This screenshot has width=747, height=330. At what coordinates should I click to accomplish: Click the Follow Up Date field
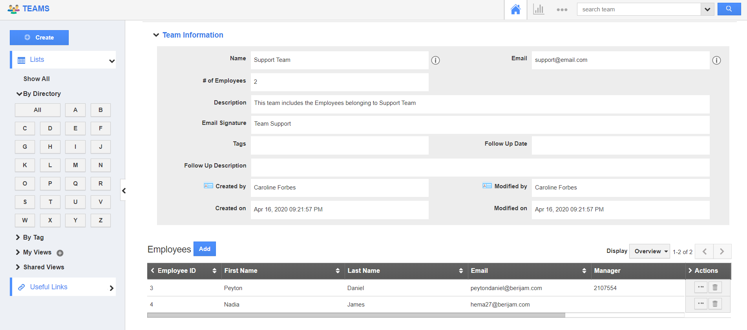pyautogui.click(x=621, y=145)
